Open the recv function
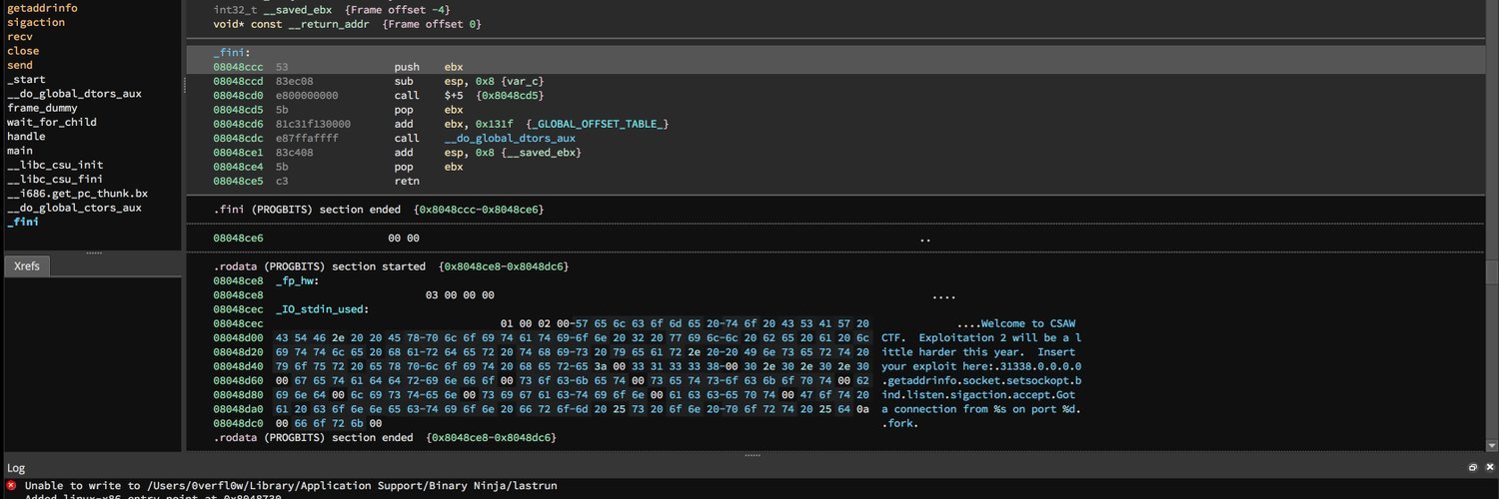The height and width of the screenshot is (499, 1499). (x=20, y=36)
